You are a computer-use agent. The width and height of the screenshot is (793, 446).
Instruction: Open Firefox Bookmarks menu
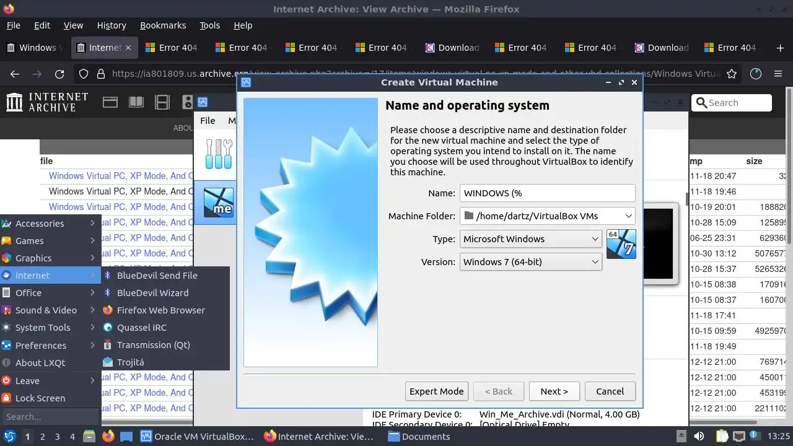pos(163,25)
